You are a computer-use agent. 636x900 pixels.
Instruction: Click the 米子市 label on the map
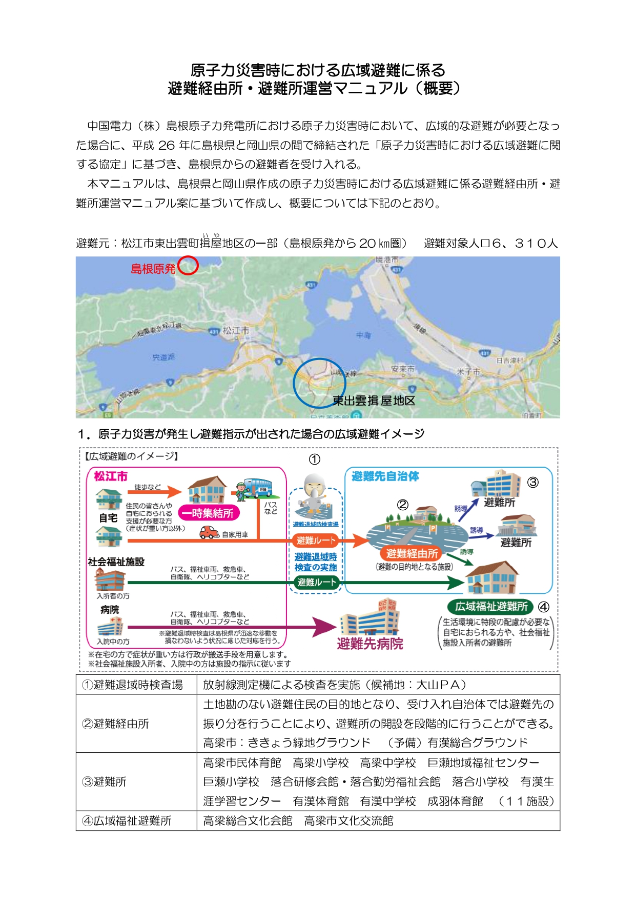tap(468, 372)
